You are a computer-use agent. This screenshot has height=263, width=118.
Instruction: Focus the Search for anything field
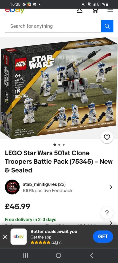coord(53,26)
